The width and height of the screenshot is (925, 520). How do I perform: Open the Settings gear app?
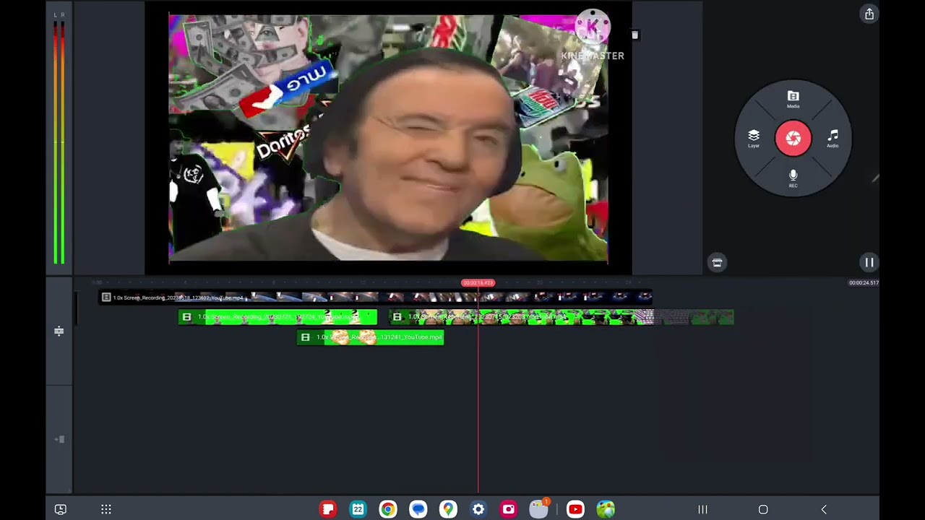478,510
